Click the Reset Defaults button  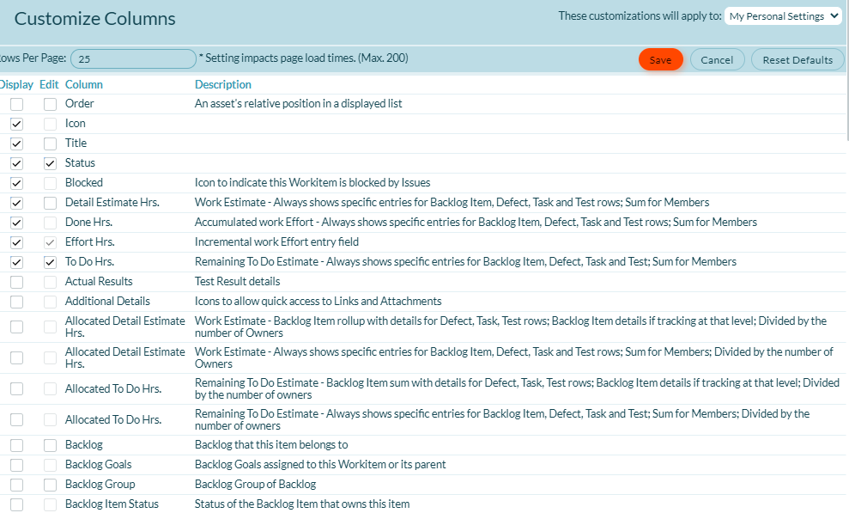797,59
